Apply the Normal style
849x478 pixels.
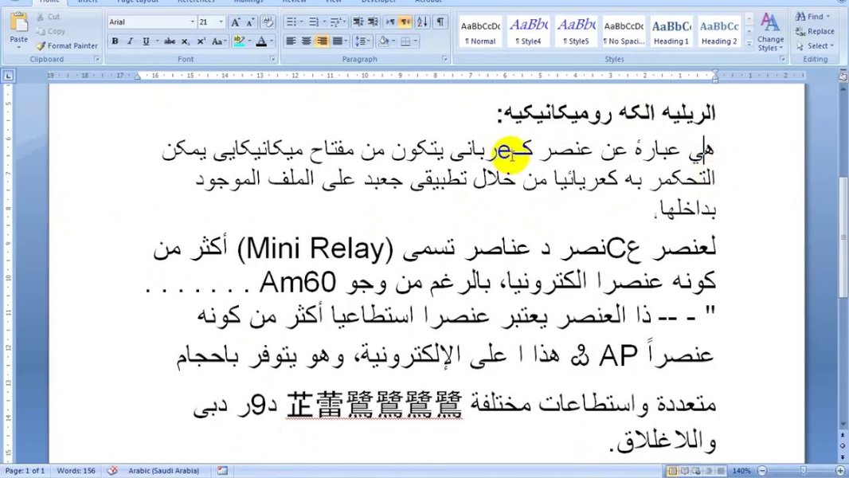(x=481, y=32)
